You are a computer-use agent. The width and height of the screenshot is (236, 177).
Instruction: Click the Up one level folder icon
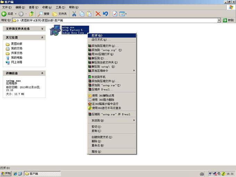pyautogui.click(x=32, y=14)
